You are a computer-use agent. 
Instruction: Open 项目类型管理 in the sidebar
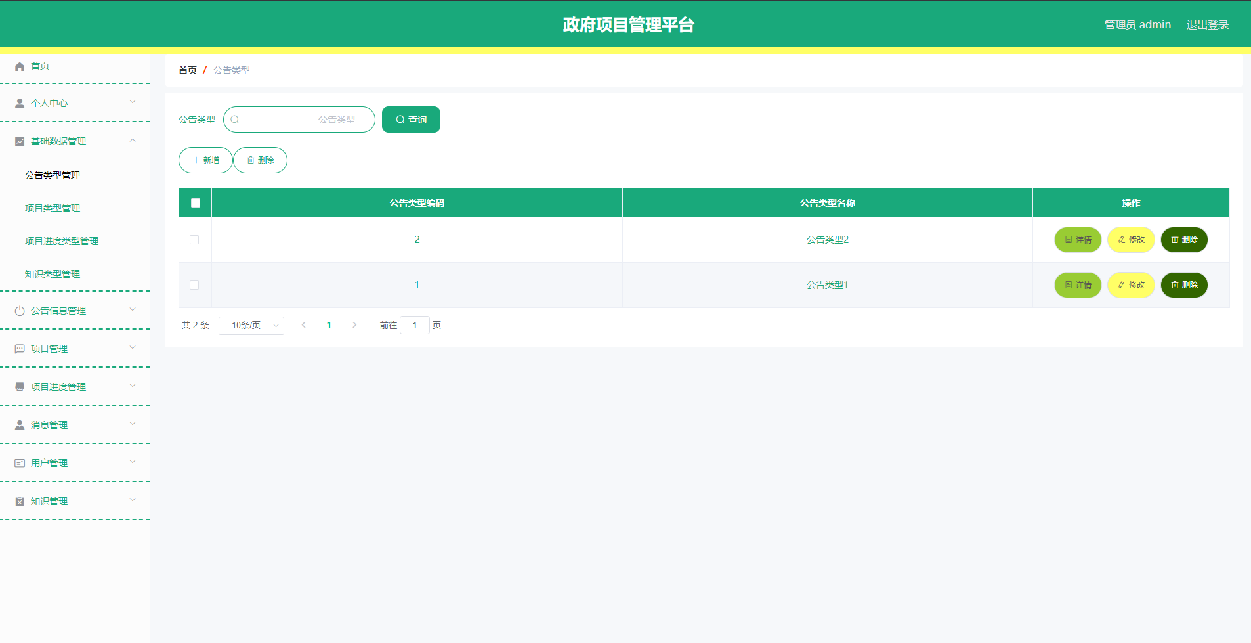(x=53, y=208)
